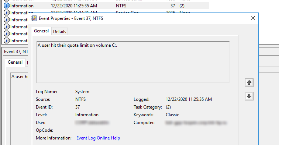Click the event description text box
The width and height of the screenshot is (282, 145).
pos(133,62)
